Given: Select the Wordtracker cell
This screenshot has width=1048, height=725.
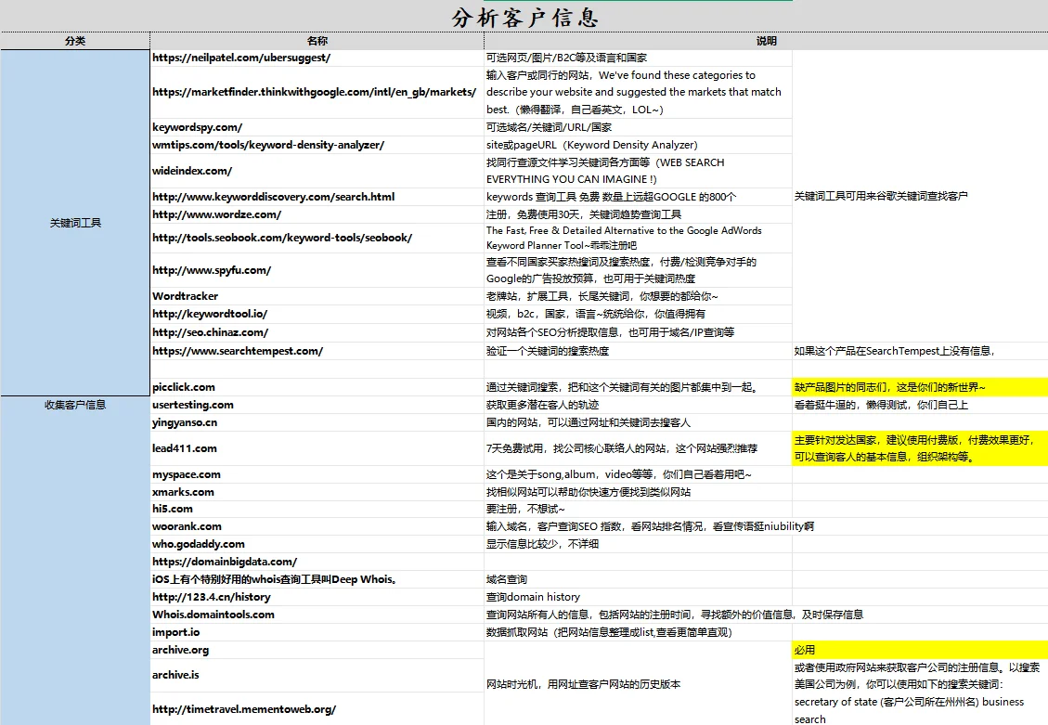Looking at the screenshot, I should click(185, 296).
